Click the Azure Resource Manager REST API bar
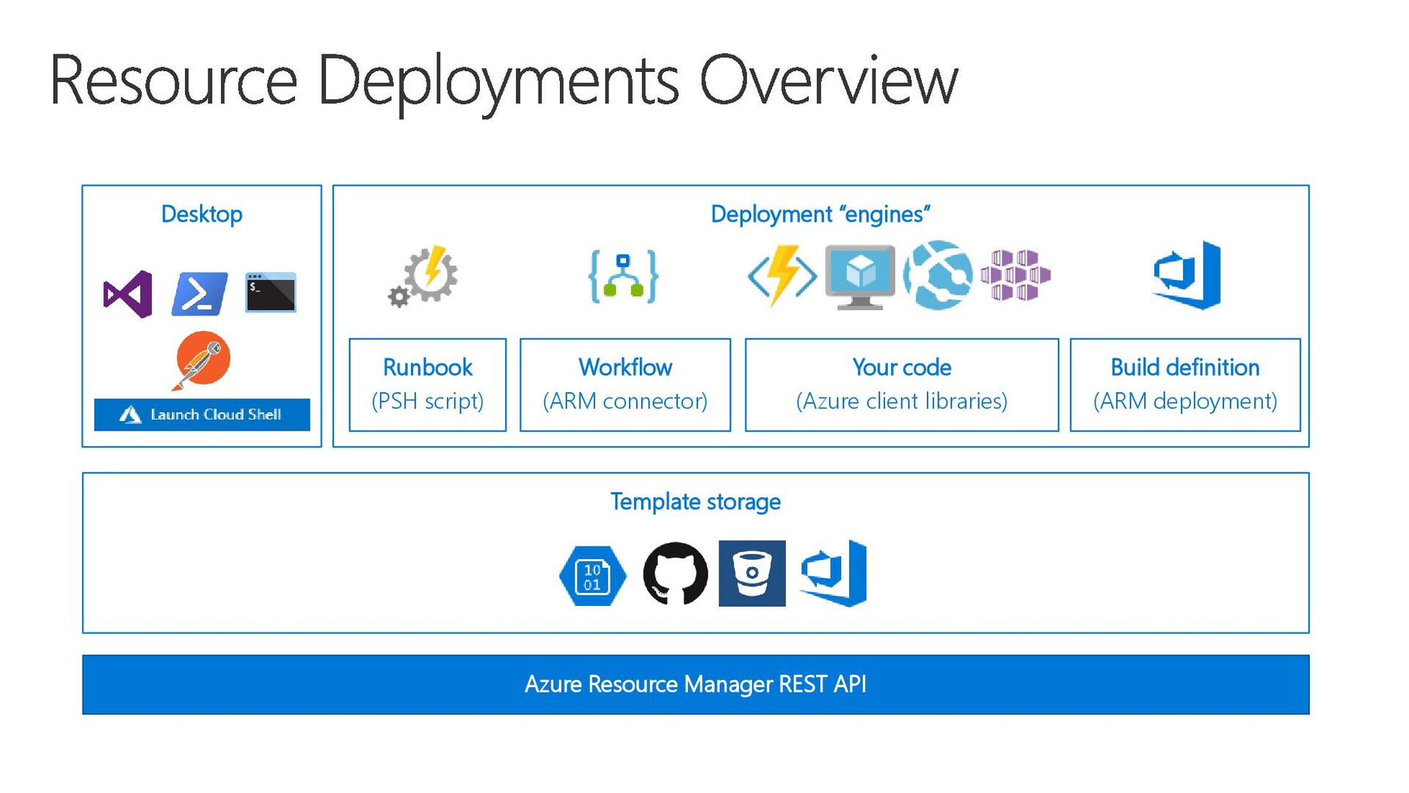Image resolution: width=1409 pixels, height=793 pixels. [696, 684]
